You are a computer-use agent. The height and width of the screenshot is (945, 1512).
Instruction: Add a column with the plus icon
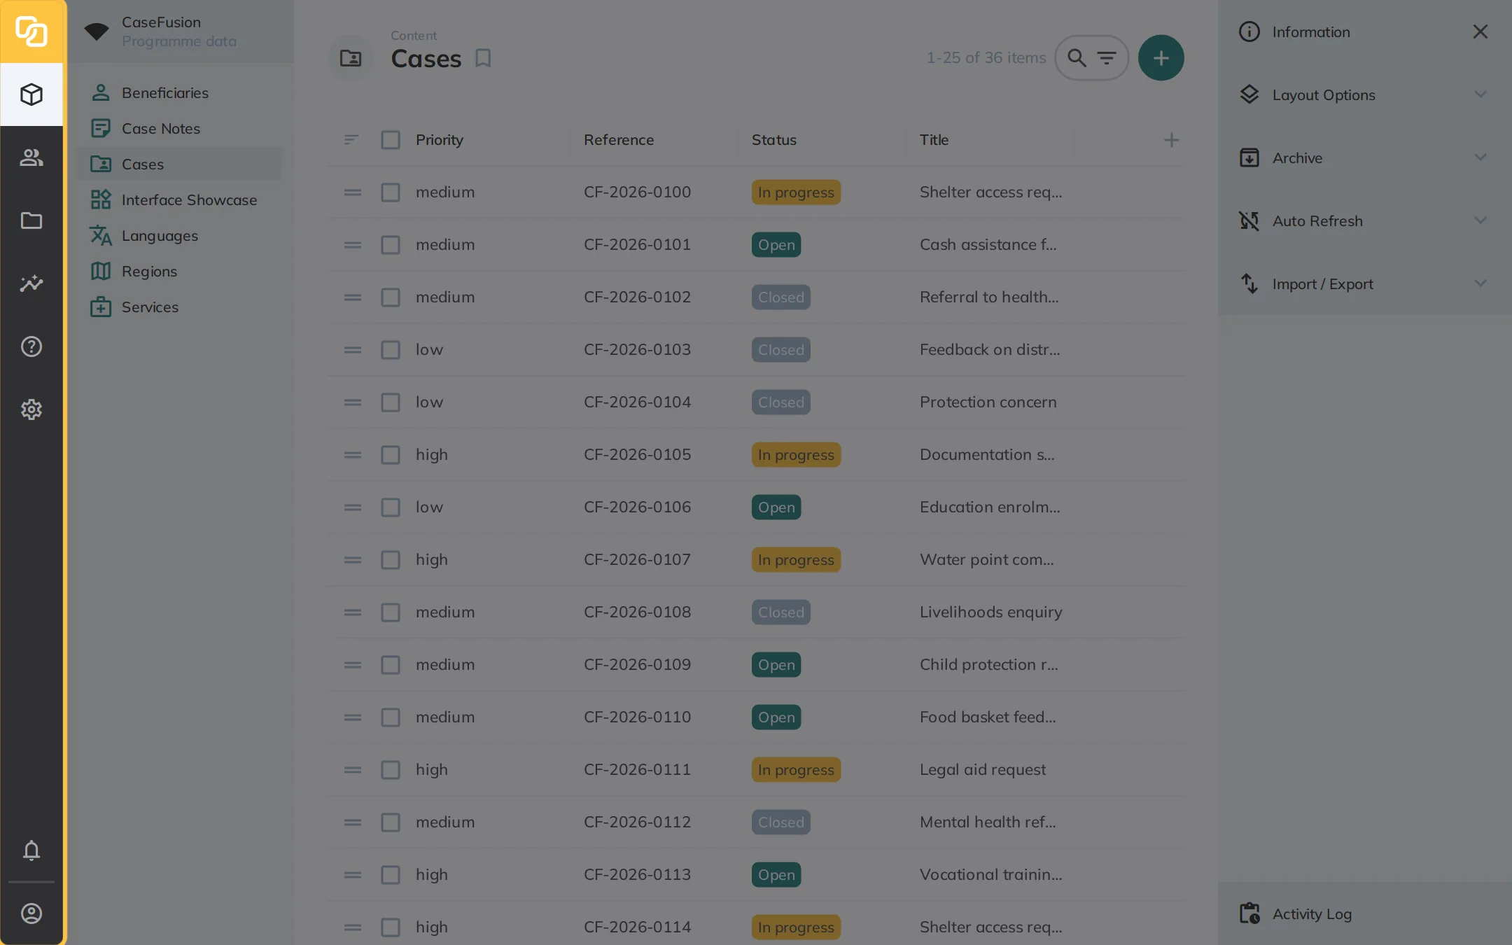point(1172,140)
